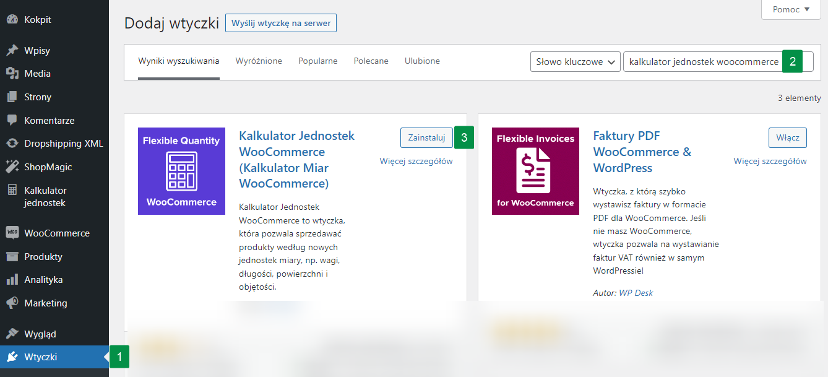Click the Dodaj wtyczki page heading

click(x=171, y=24)
